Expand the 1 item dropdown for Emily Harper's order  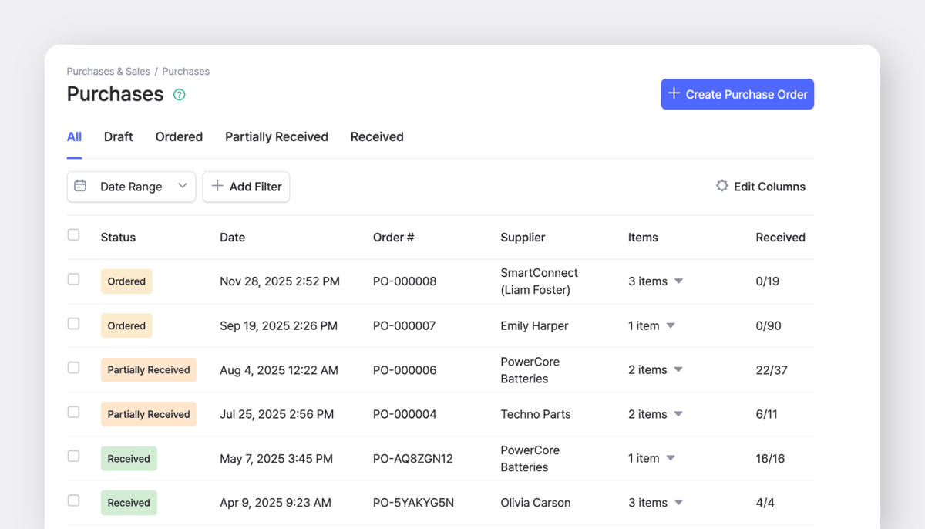tap(670, 325)
